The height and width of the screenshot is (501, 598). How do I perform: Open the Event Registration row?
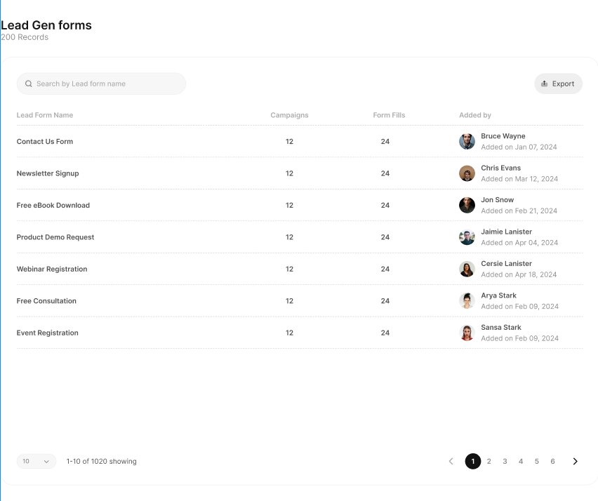point(300,333)
